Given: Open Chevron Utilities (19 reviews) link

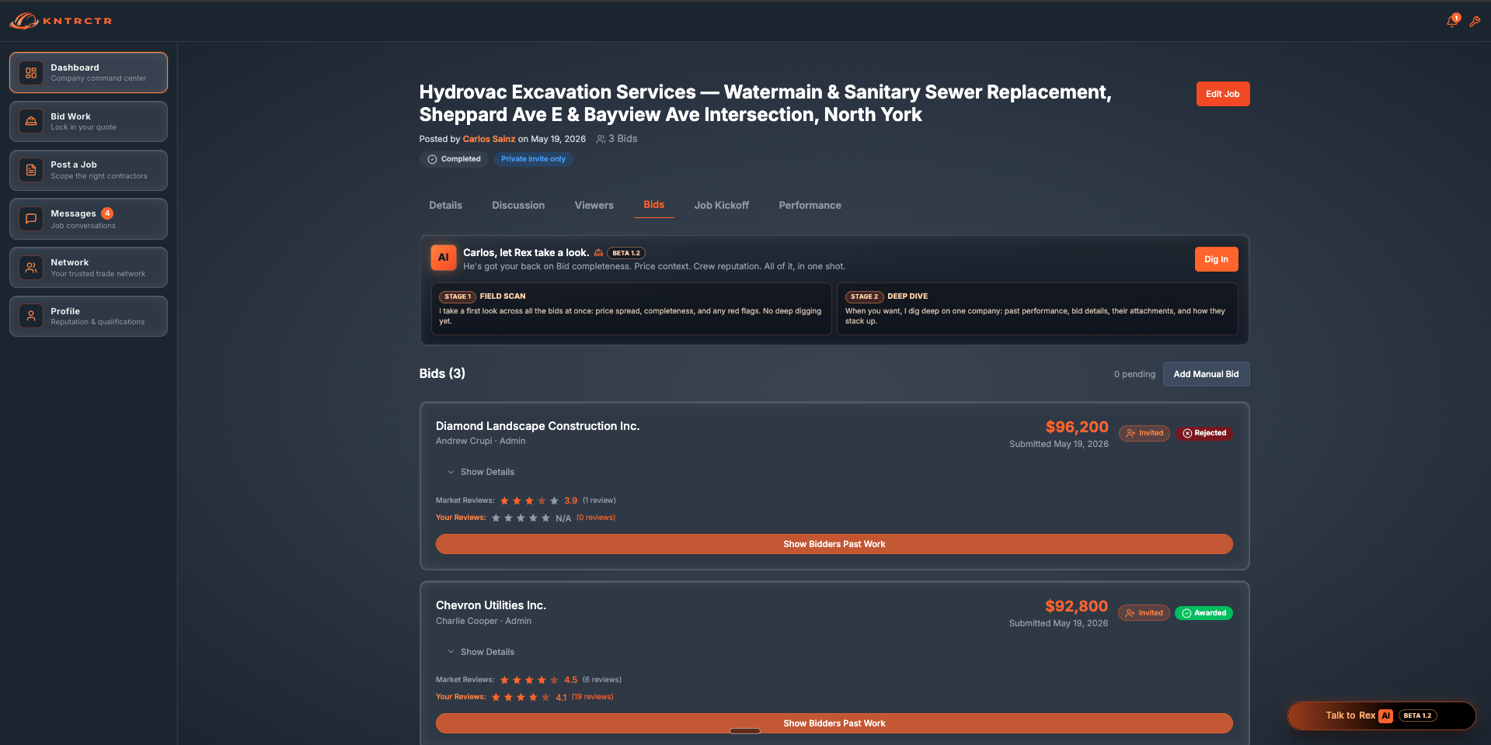Looking at the screenshot, I should pyautogui.click(x=593, y=697).
